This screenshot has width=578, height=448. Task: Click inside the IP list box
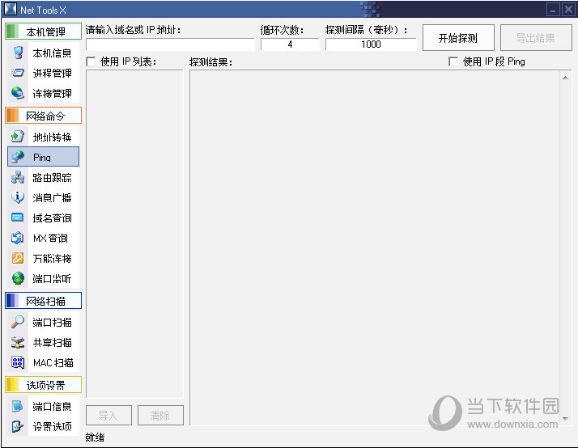pos(134,234)
